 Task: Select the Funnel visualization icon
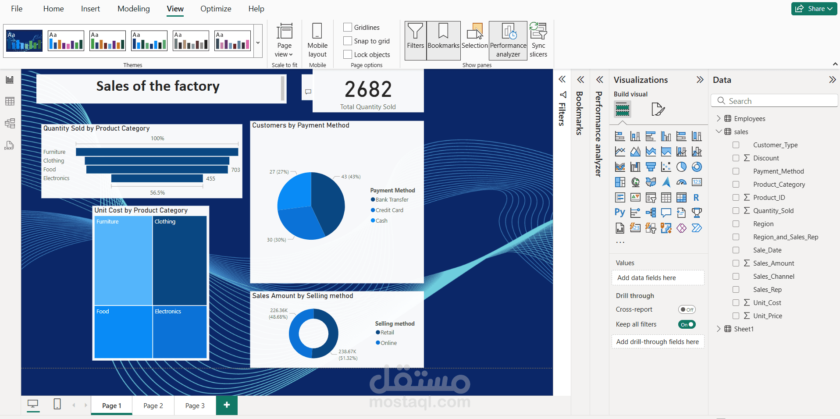(651, 167)
